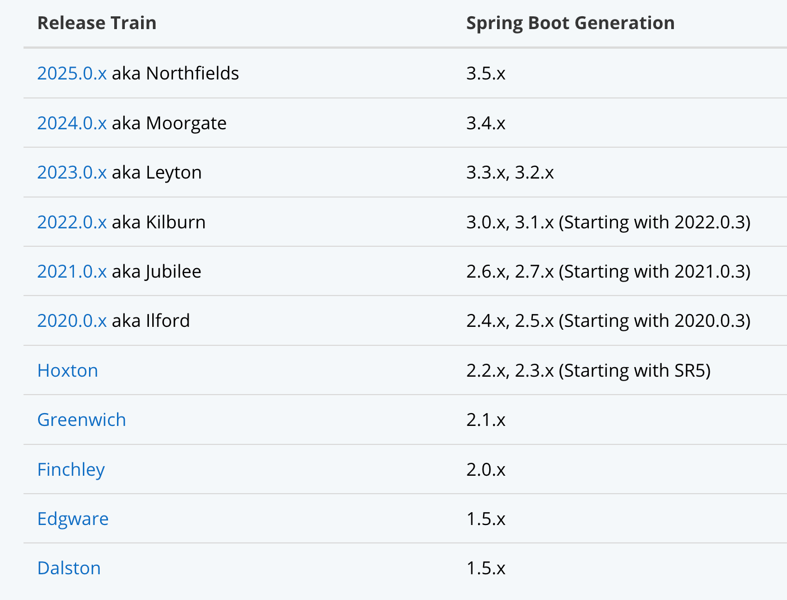Open the Greenwich release link

tap(82, 420)
